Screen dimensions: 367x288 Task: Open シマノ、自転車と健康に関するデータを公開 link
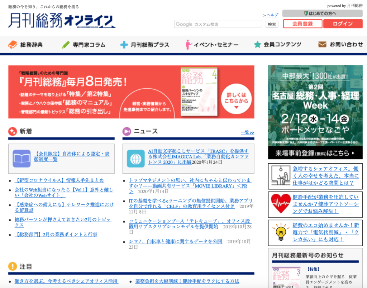pos(176,242)
